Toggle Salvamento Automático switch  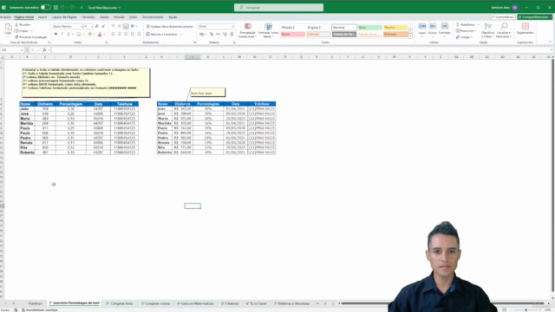(x=45, y=7)
